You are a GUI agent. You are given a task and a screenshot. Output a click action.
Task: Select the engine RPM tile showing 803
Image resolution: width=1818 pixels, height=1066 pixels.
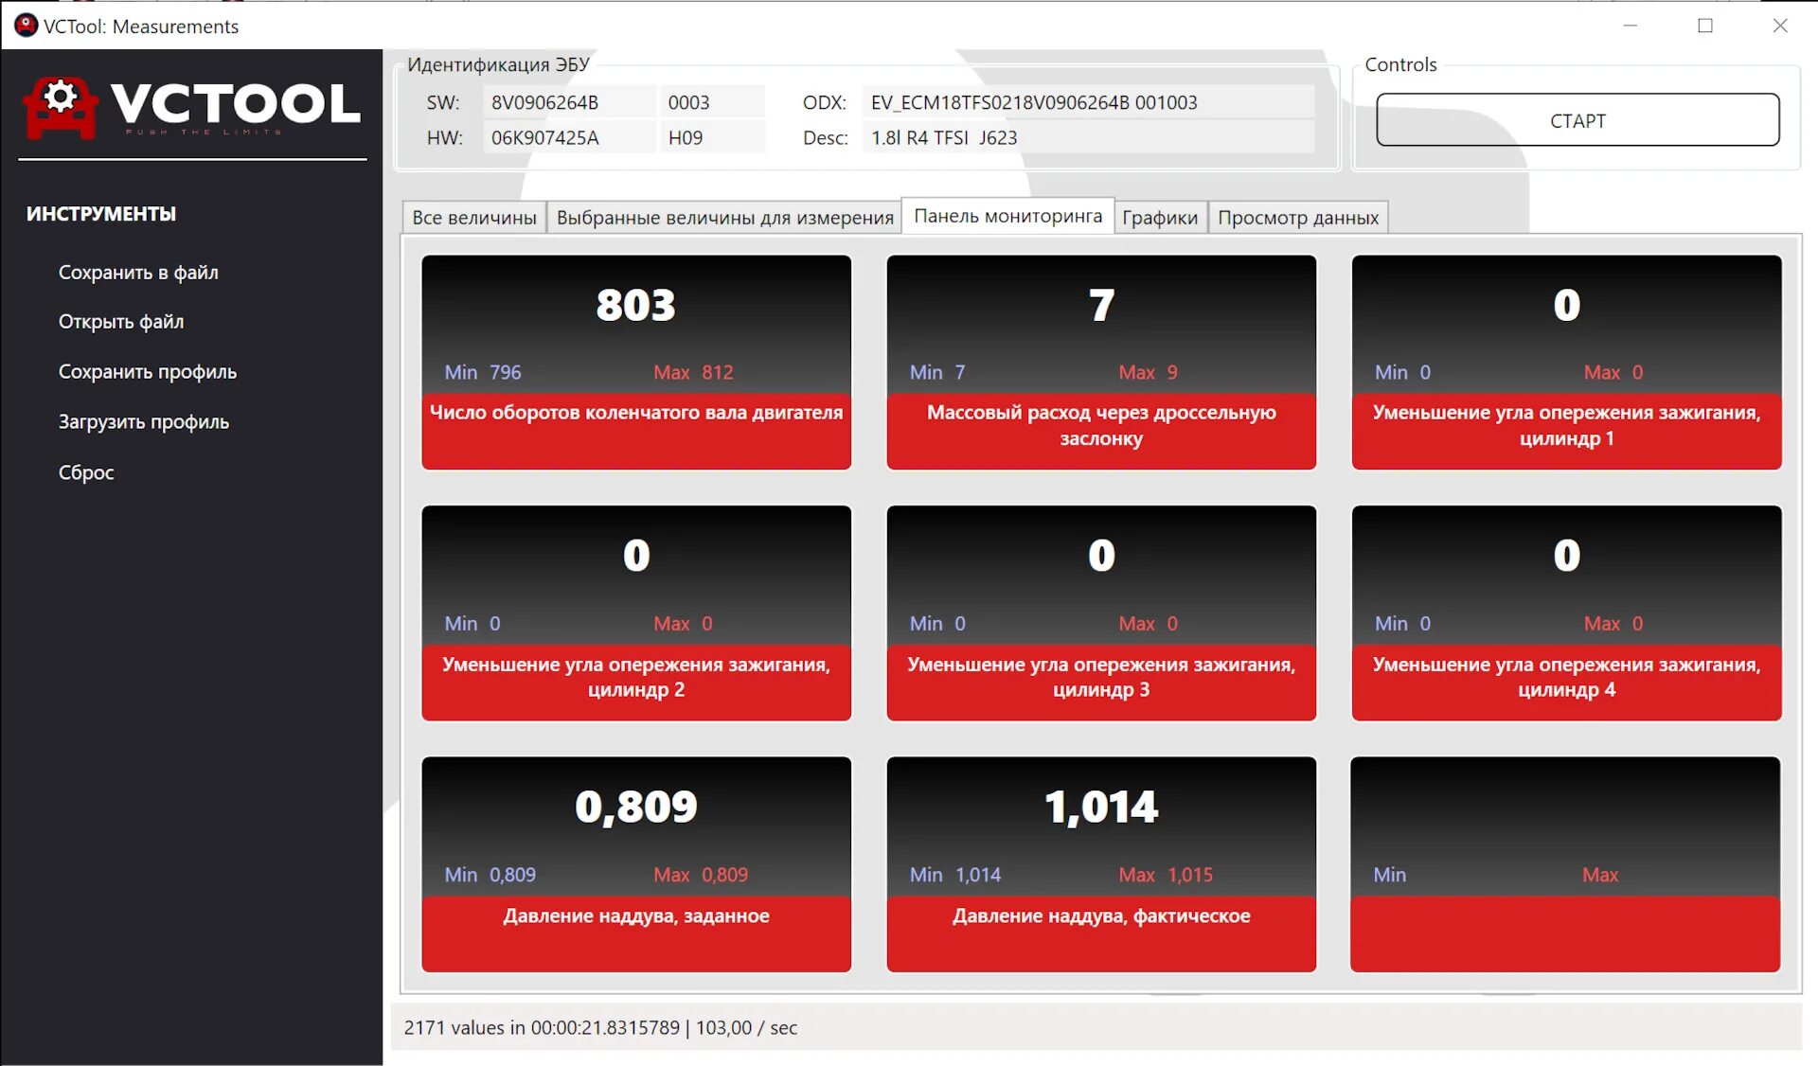636,362
